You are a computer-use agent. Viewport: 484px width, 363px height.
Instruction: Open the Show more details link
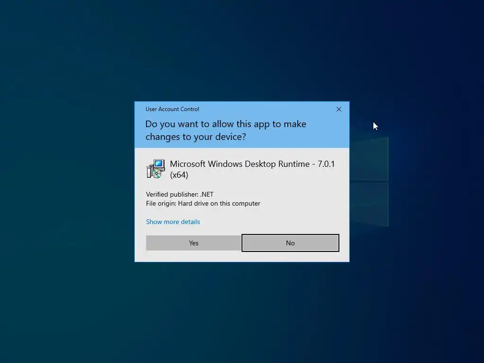click(173, 222)
